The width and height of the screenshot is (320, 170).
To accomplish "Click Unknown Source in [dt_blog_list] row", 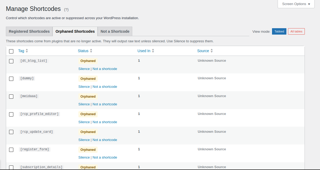I will [212, 61].
